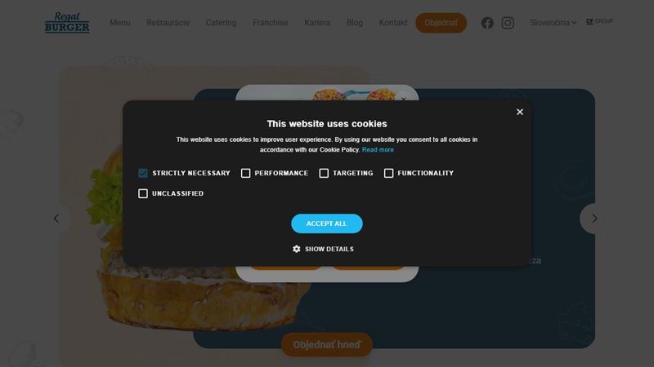Tick the Functionality cookies checkbox
The width and height of the screenshot is (654, 367).
tap(389, 173)
